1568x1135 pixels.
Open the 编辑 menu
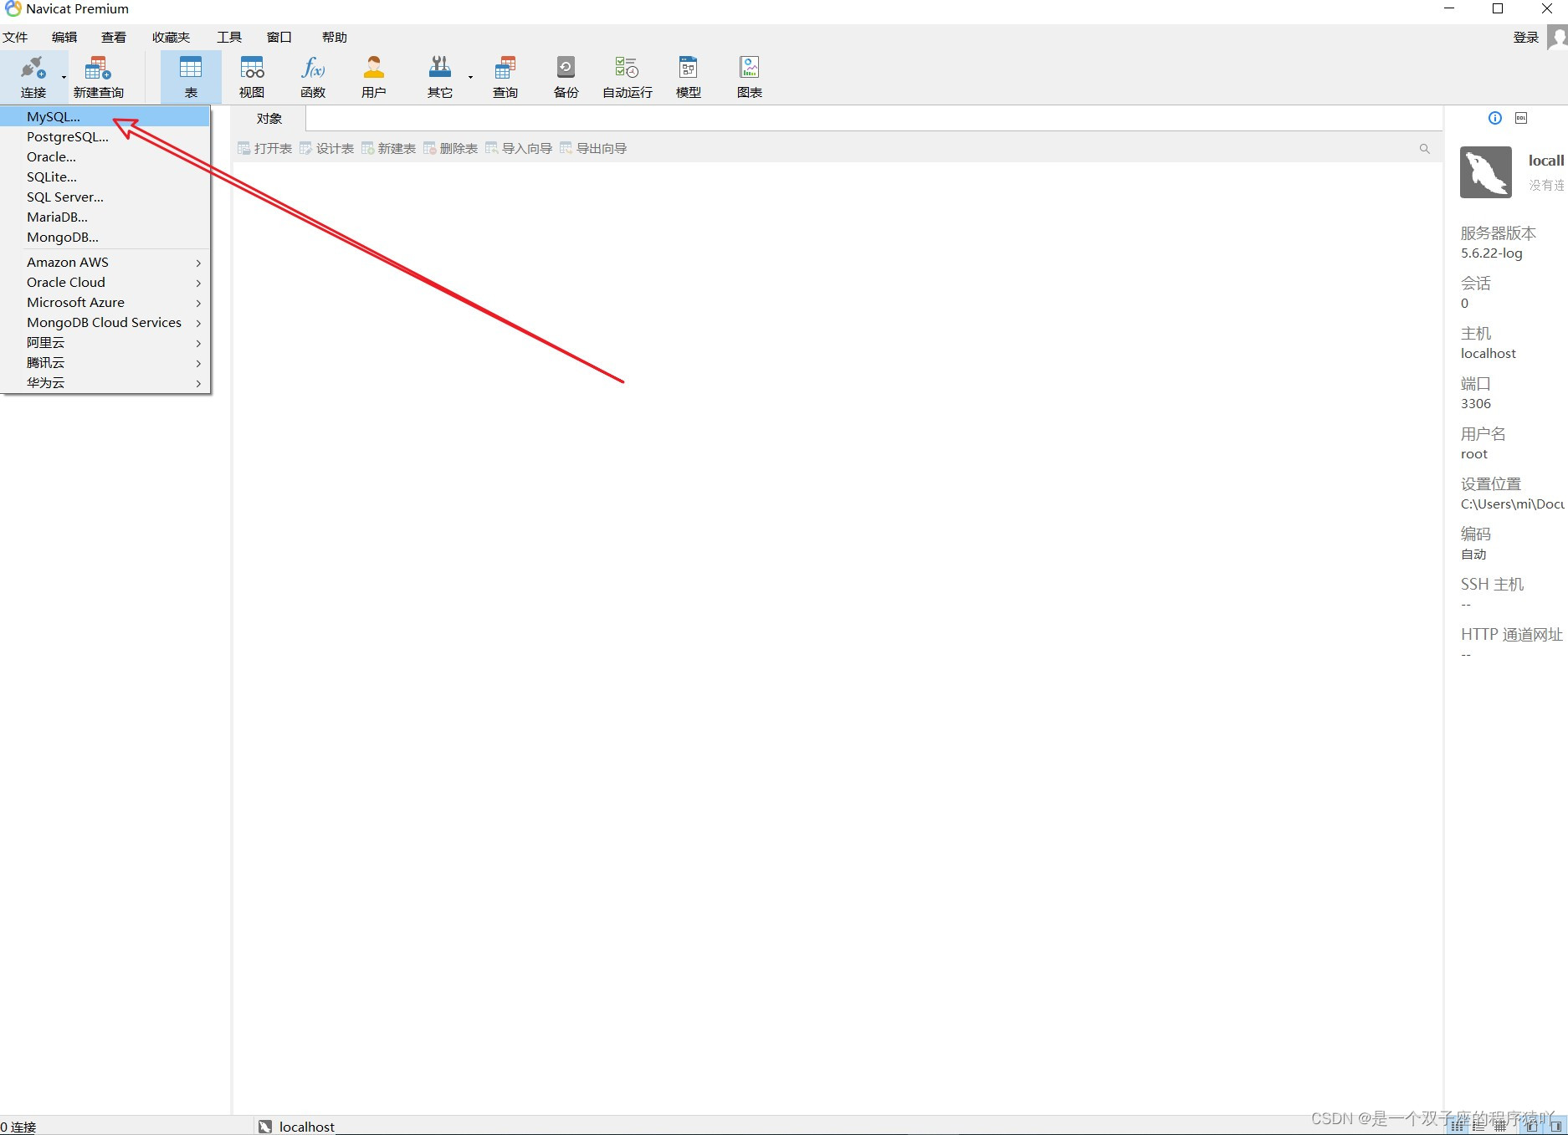click(64, 37)
